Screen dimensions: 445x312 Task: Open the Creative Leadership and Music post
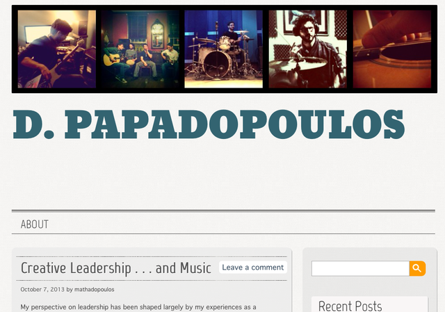(x=116, y=268)
